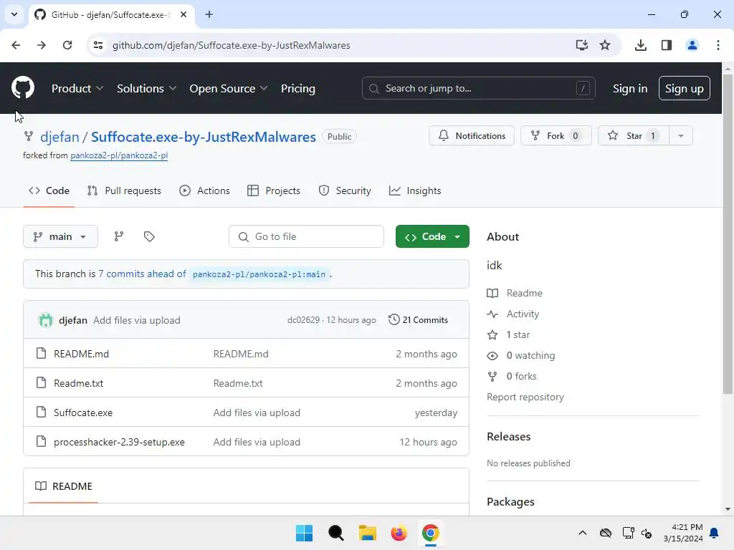Open Windows taskbar search icon
The width and height of the screenshot is (734, 550).
[335, 533]
